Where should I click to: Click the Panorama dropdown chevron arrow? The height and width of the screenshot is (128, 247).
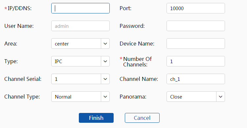tap(220, 97)
